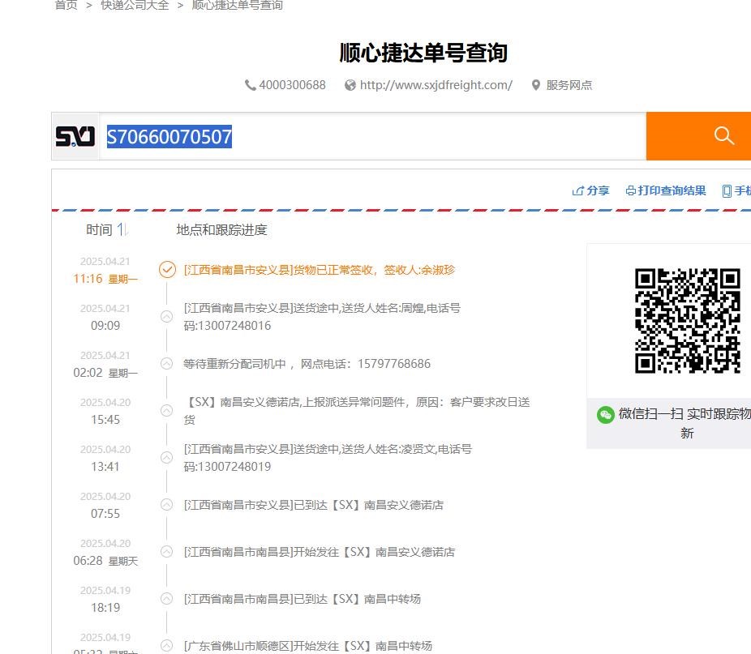The image size is (751, 654).
Task: Click time 11:16 星期一 label
Action: tap(105, 279)
